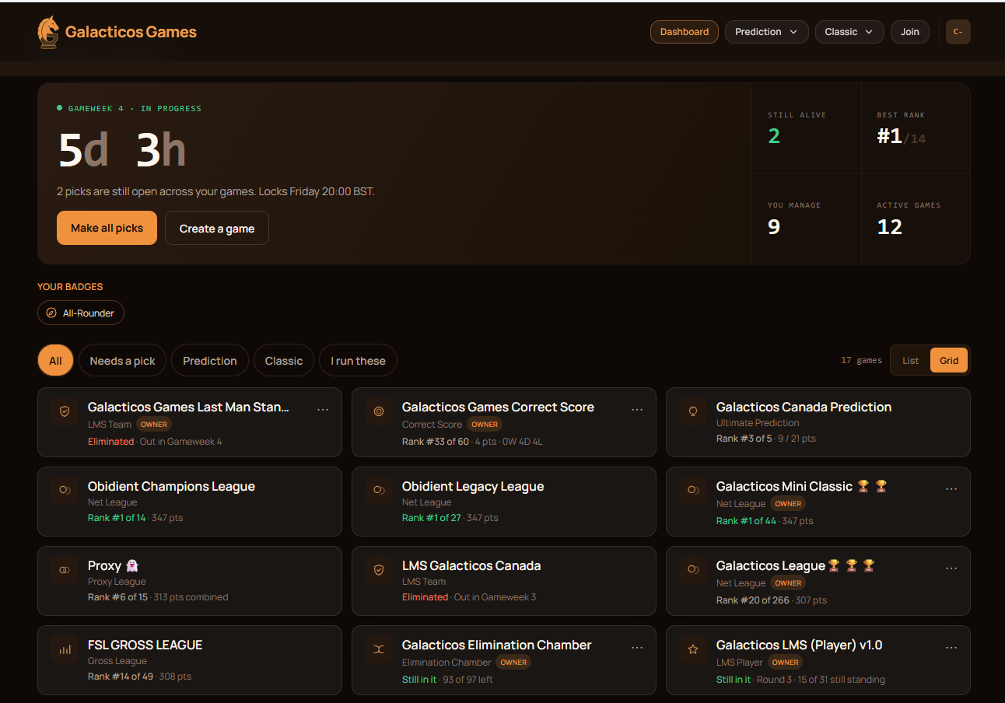This screenshot has height=703, width=1005.
Task: Switch to List view
Action: tap(910, 361)
